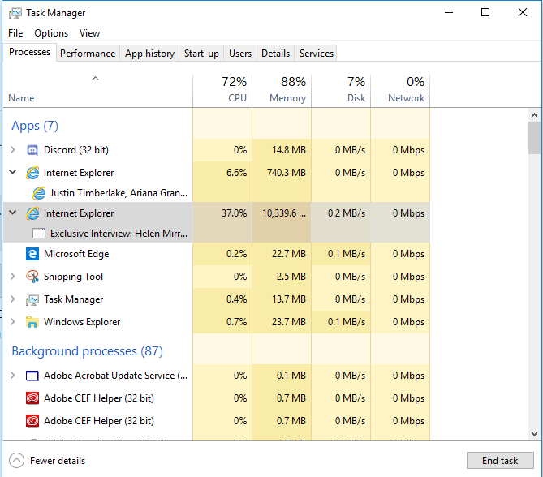Switch to the Services tab

coord(317,54)
